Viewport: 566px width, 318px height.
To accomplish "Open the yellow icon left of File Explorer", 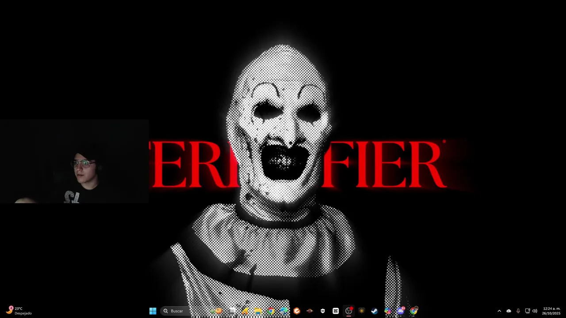I will (245, 311).
